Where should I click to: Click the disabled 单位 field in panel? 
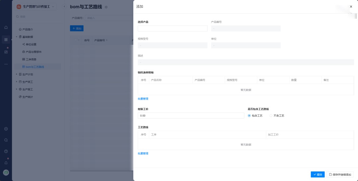pos(246,45)
